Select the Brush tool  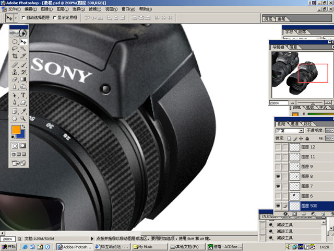(x=23, y=65)
